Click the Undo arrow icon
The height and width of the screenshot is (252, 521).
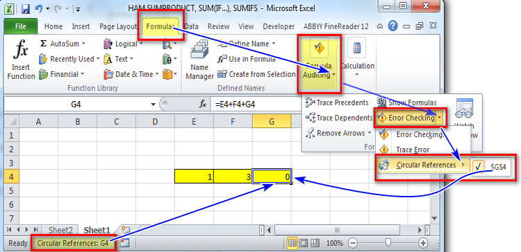pos(38,8)
